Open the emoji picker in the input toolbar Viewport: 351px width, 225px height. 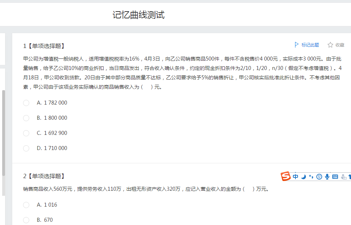coord(319,177)
